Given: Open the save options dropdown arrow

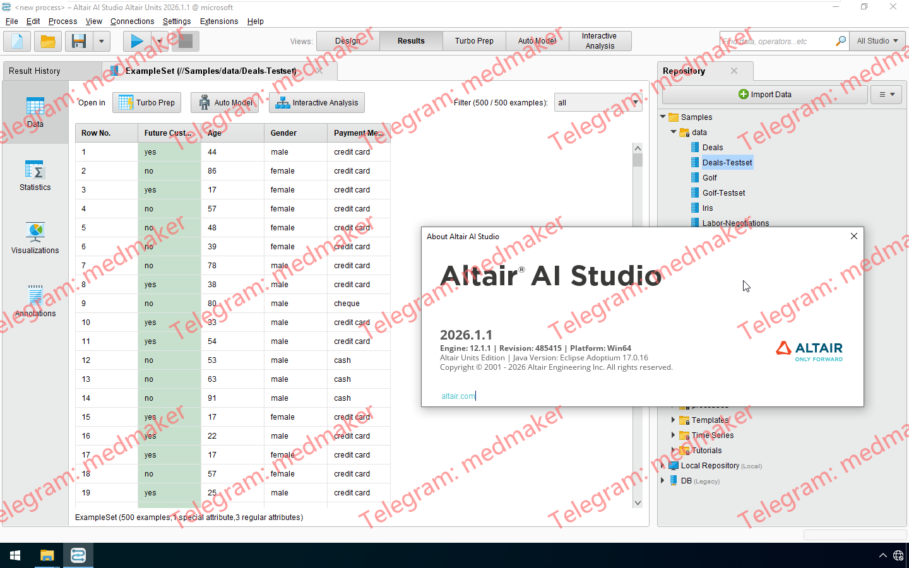Looking at the screenshot, I should [x=102, y=42].
